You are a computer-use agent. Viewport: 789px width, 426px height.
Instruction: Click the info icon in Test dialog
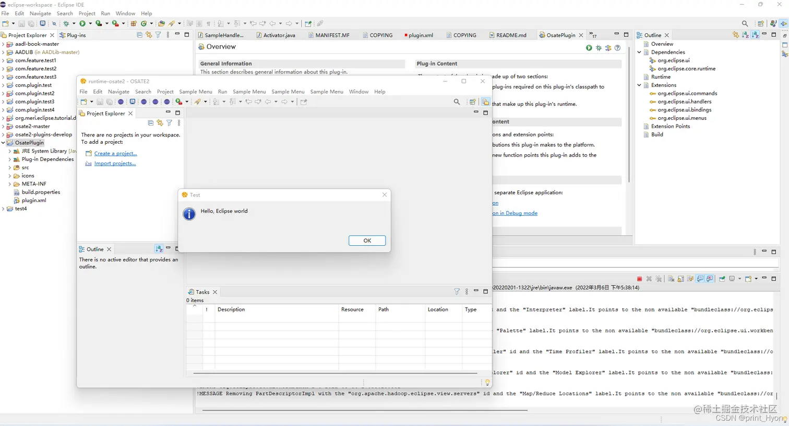(189, 214)
